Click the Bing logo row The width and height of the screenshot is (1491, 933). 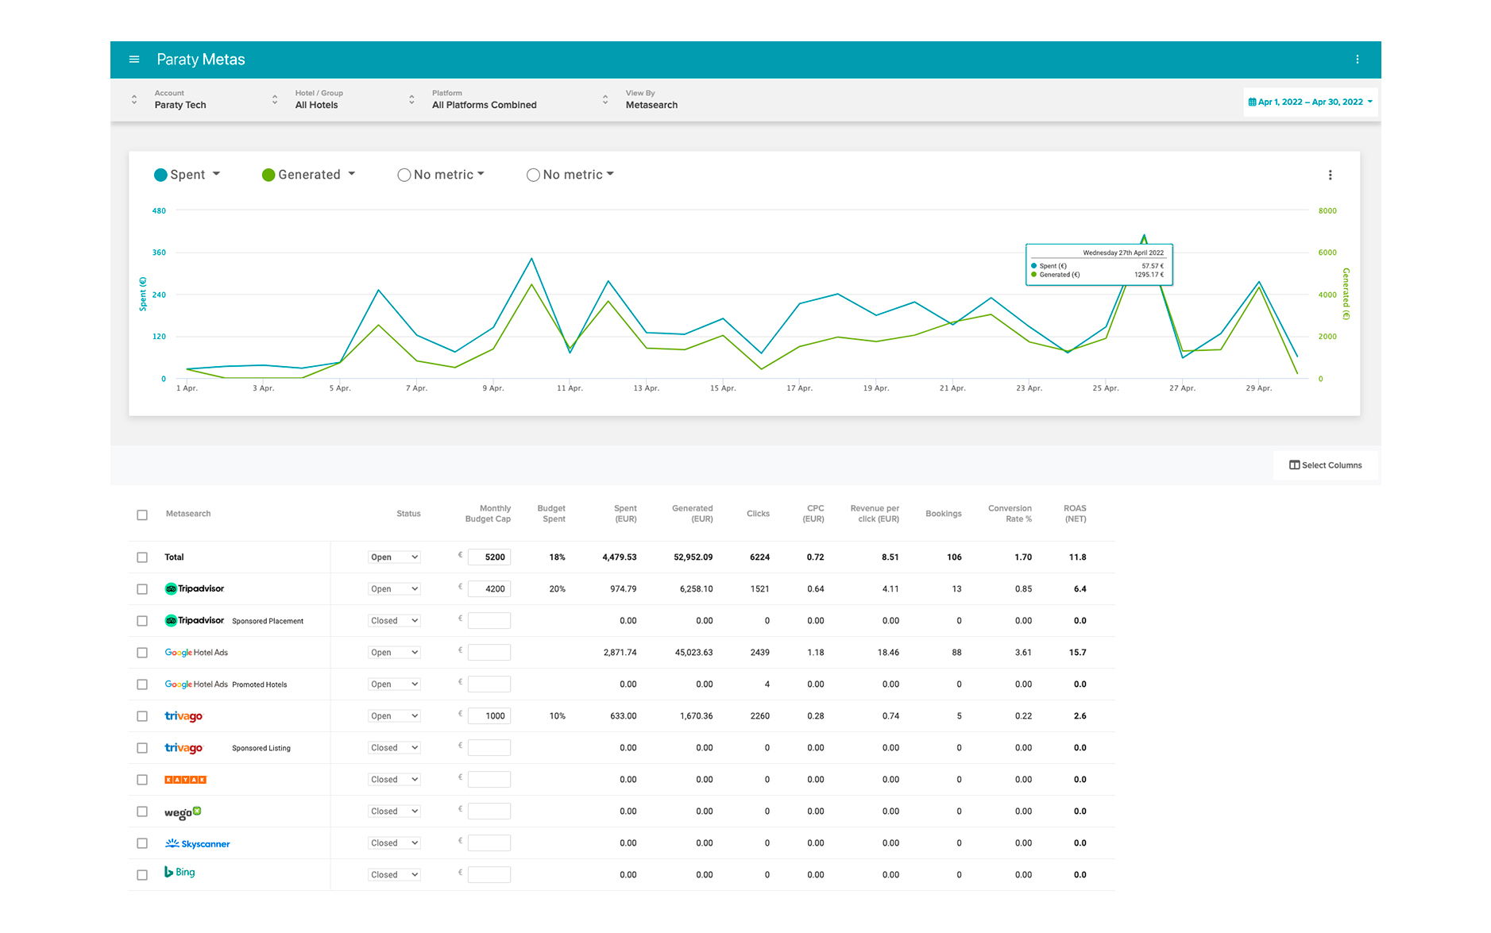click(x=180, y=873)
